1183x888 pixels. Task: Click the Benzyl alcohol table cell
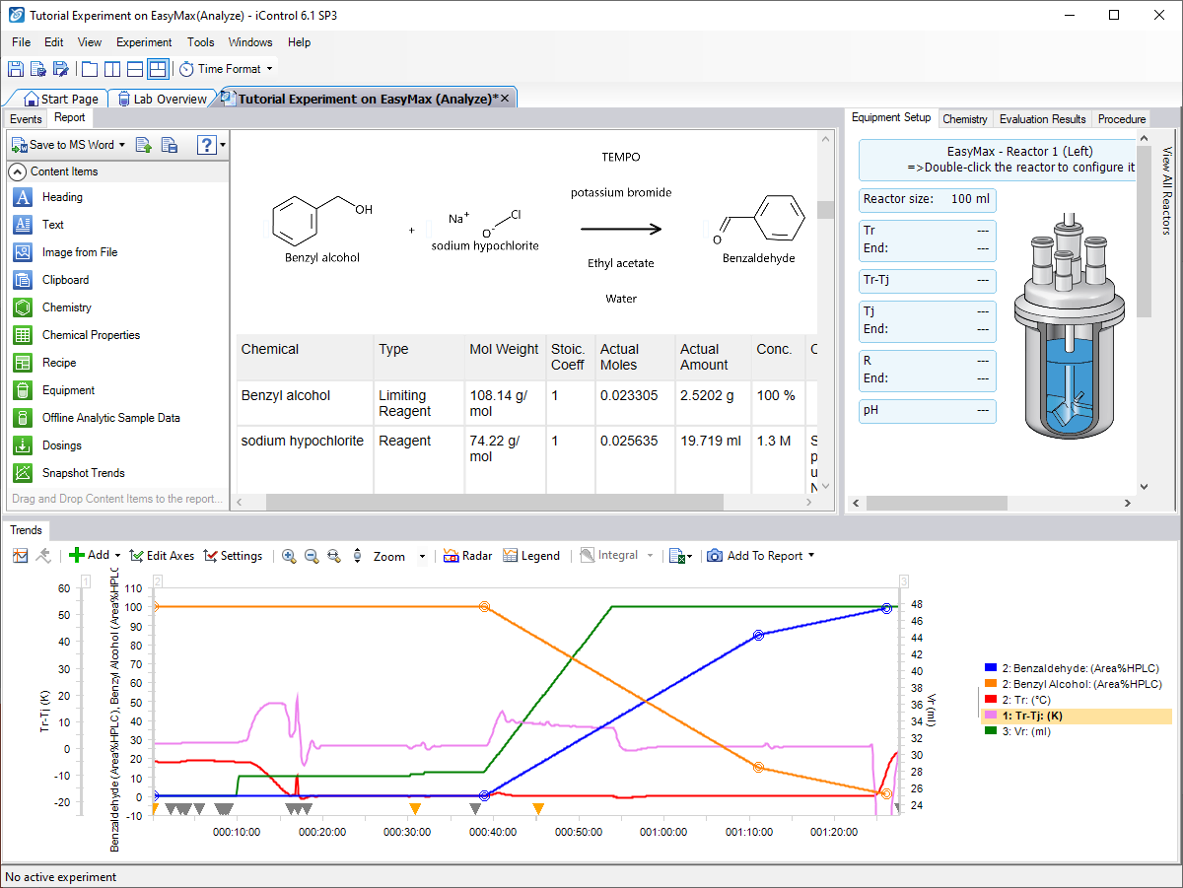305,403
